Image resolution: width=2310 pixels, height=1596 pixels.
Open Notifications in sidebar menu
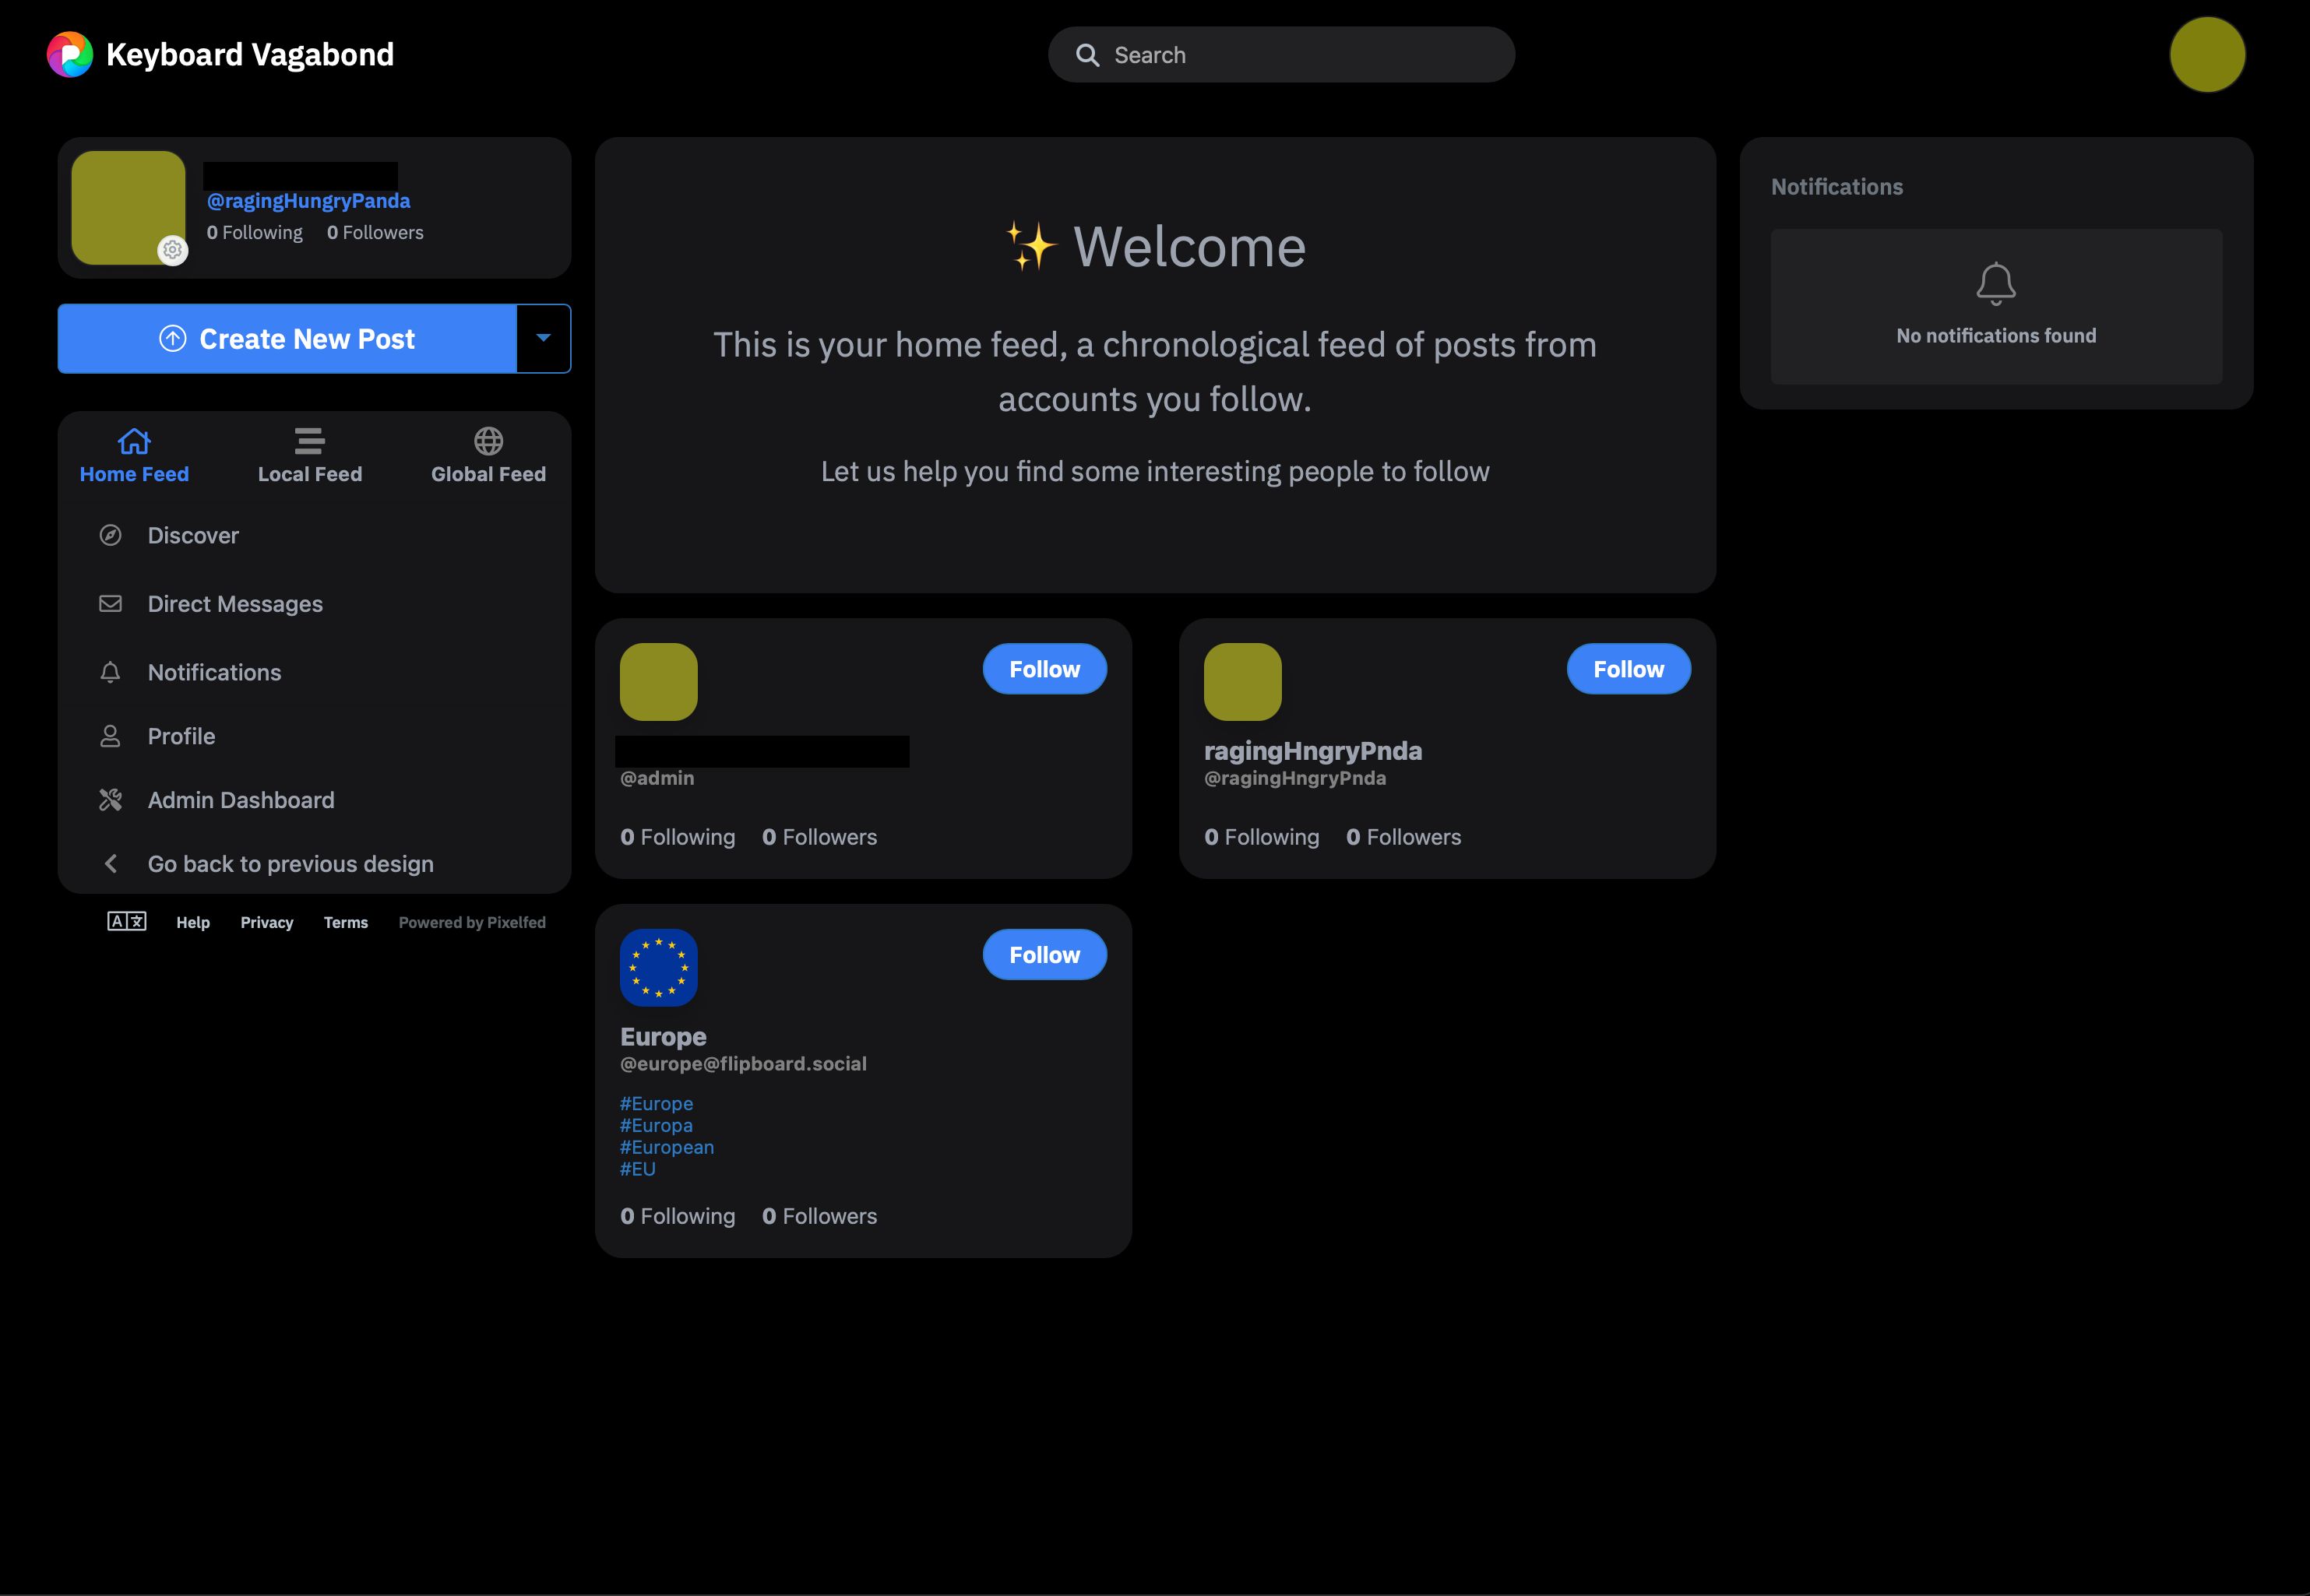[214, 672]
